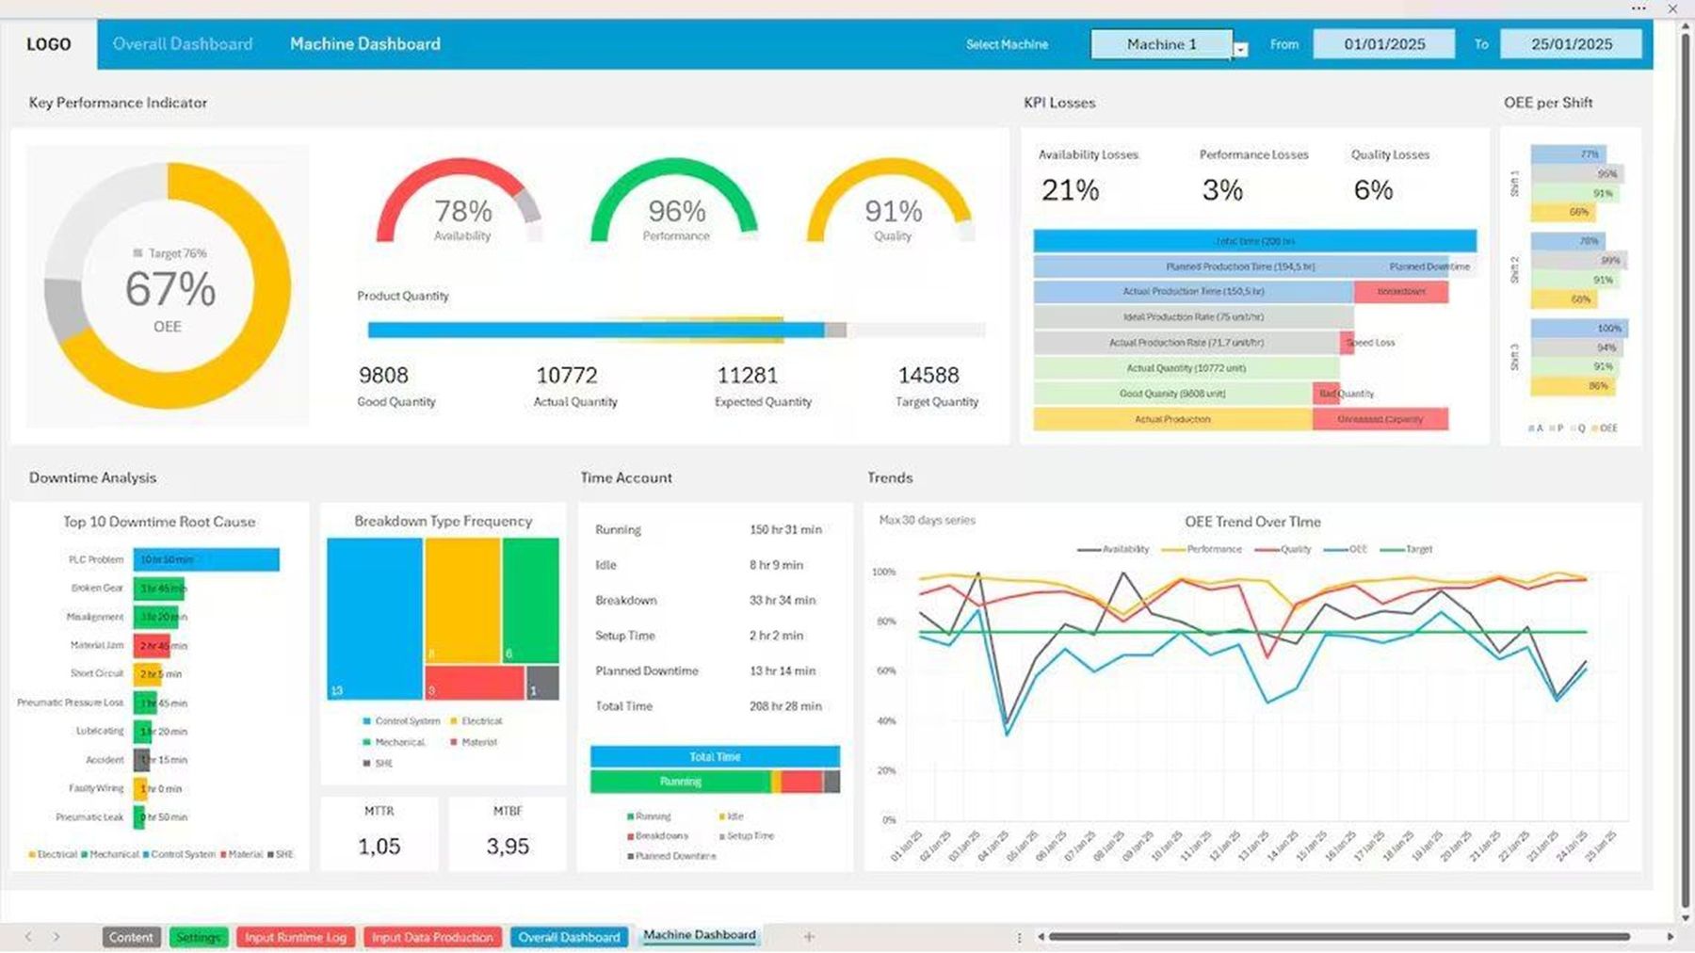Viewport: 1695px width, 953px height.
Task: Click the Expected Quantity value 11281
Action: coord(748,375)
